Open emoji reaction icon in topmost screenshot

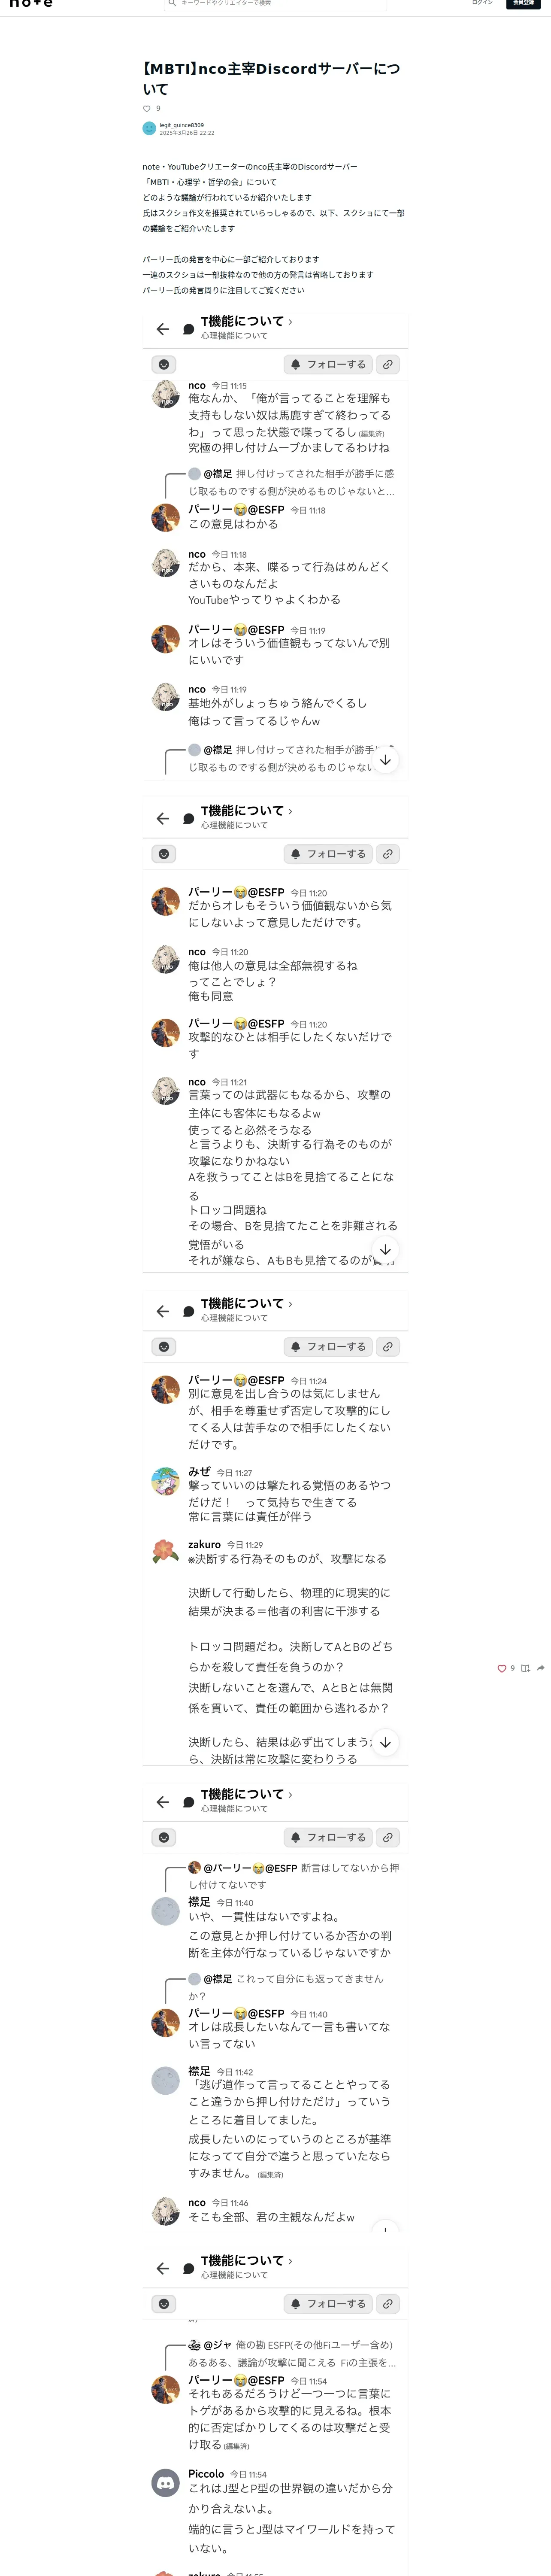click(164, 364)
